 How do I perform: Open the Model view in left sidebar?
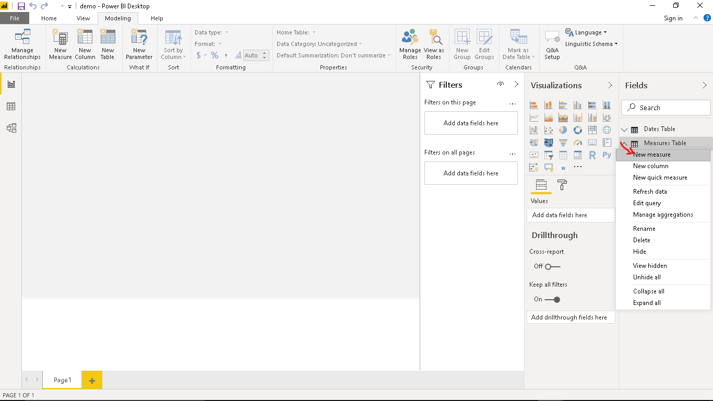click(11, 128)
